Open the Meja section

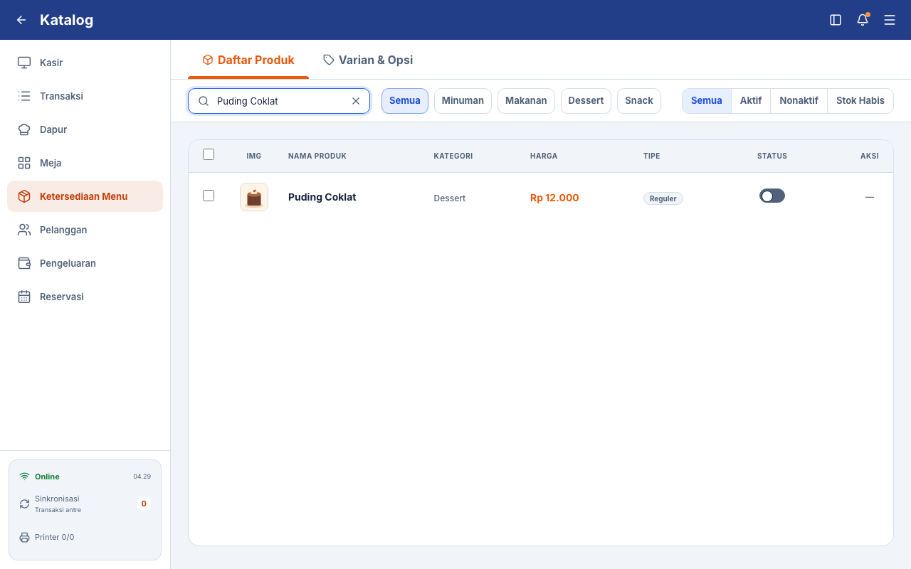[x=85, y=163]
